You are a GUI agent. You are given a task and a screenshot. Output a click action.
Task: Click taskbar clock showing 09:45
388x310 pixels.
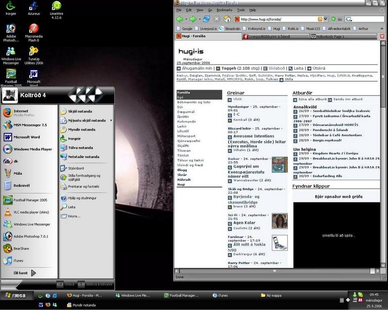click(x=374, y=294)
